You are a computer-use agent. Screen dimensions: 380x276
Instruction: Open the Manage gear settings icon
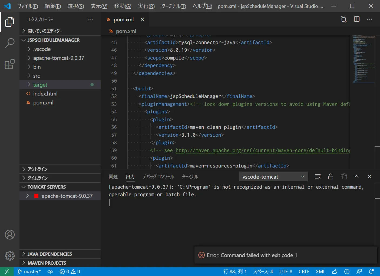click(x=10, y=255)
